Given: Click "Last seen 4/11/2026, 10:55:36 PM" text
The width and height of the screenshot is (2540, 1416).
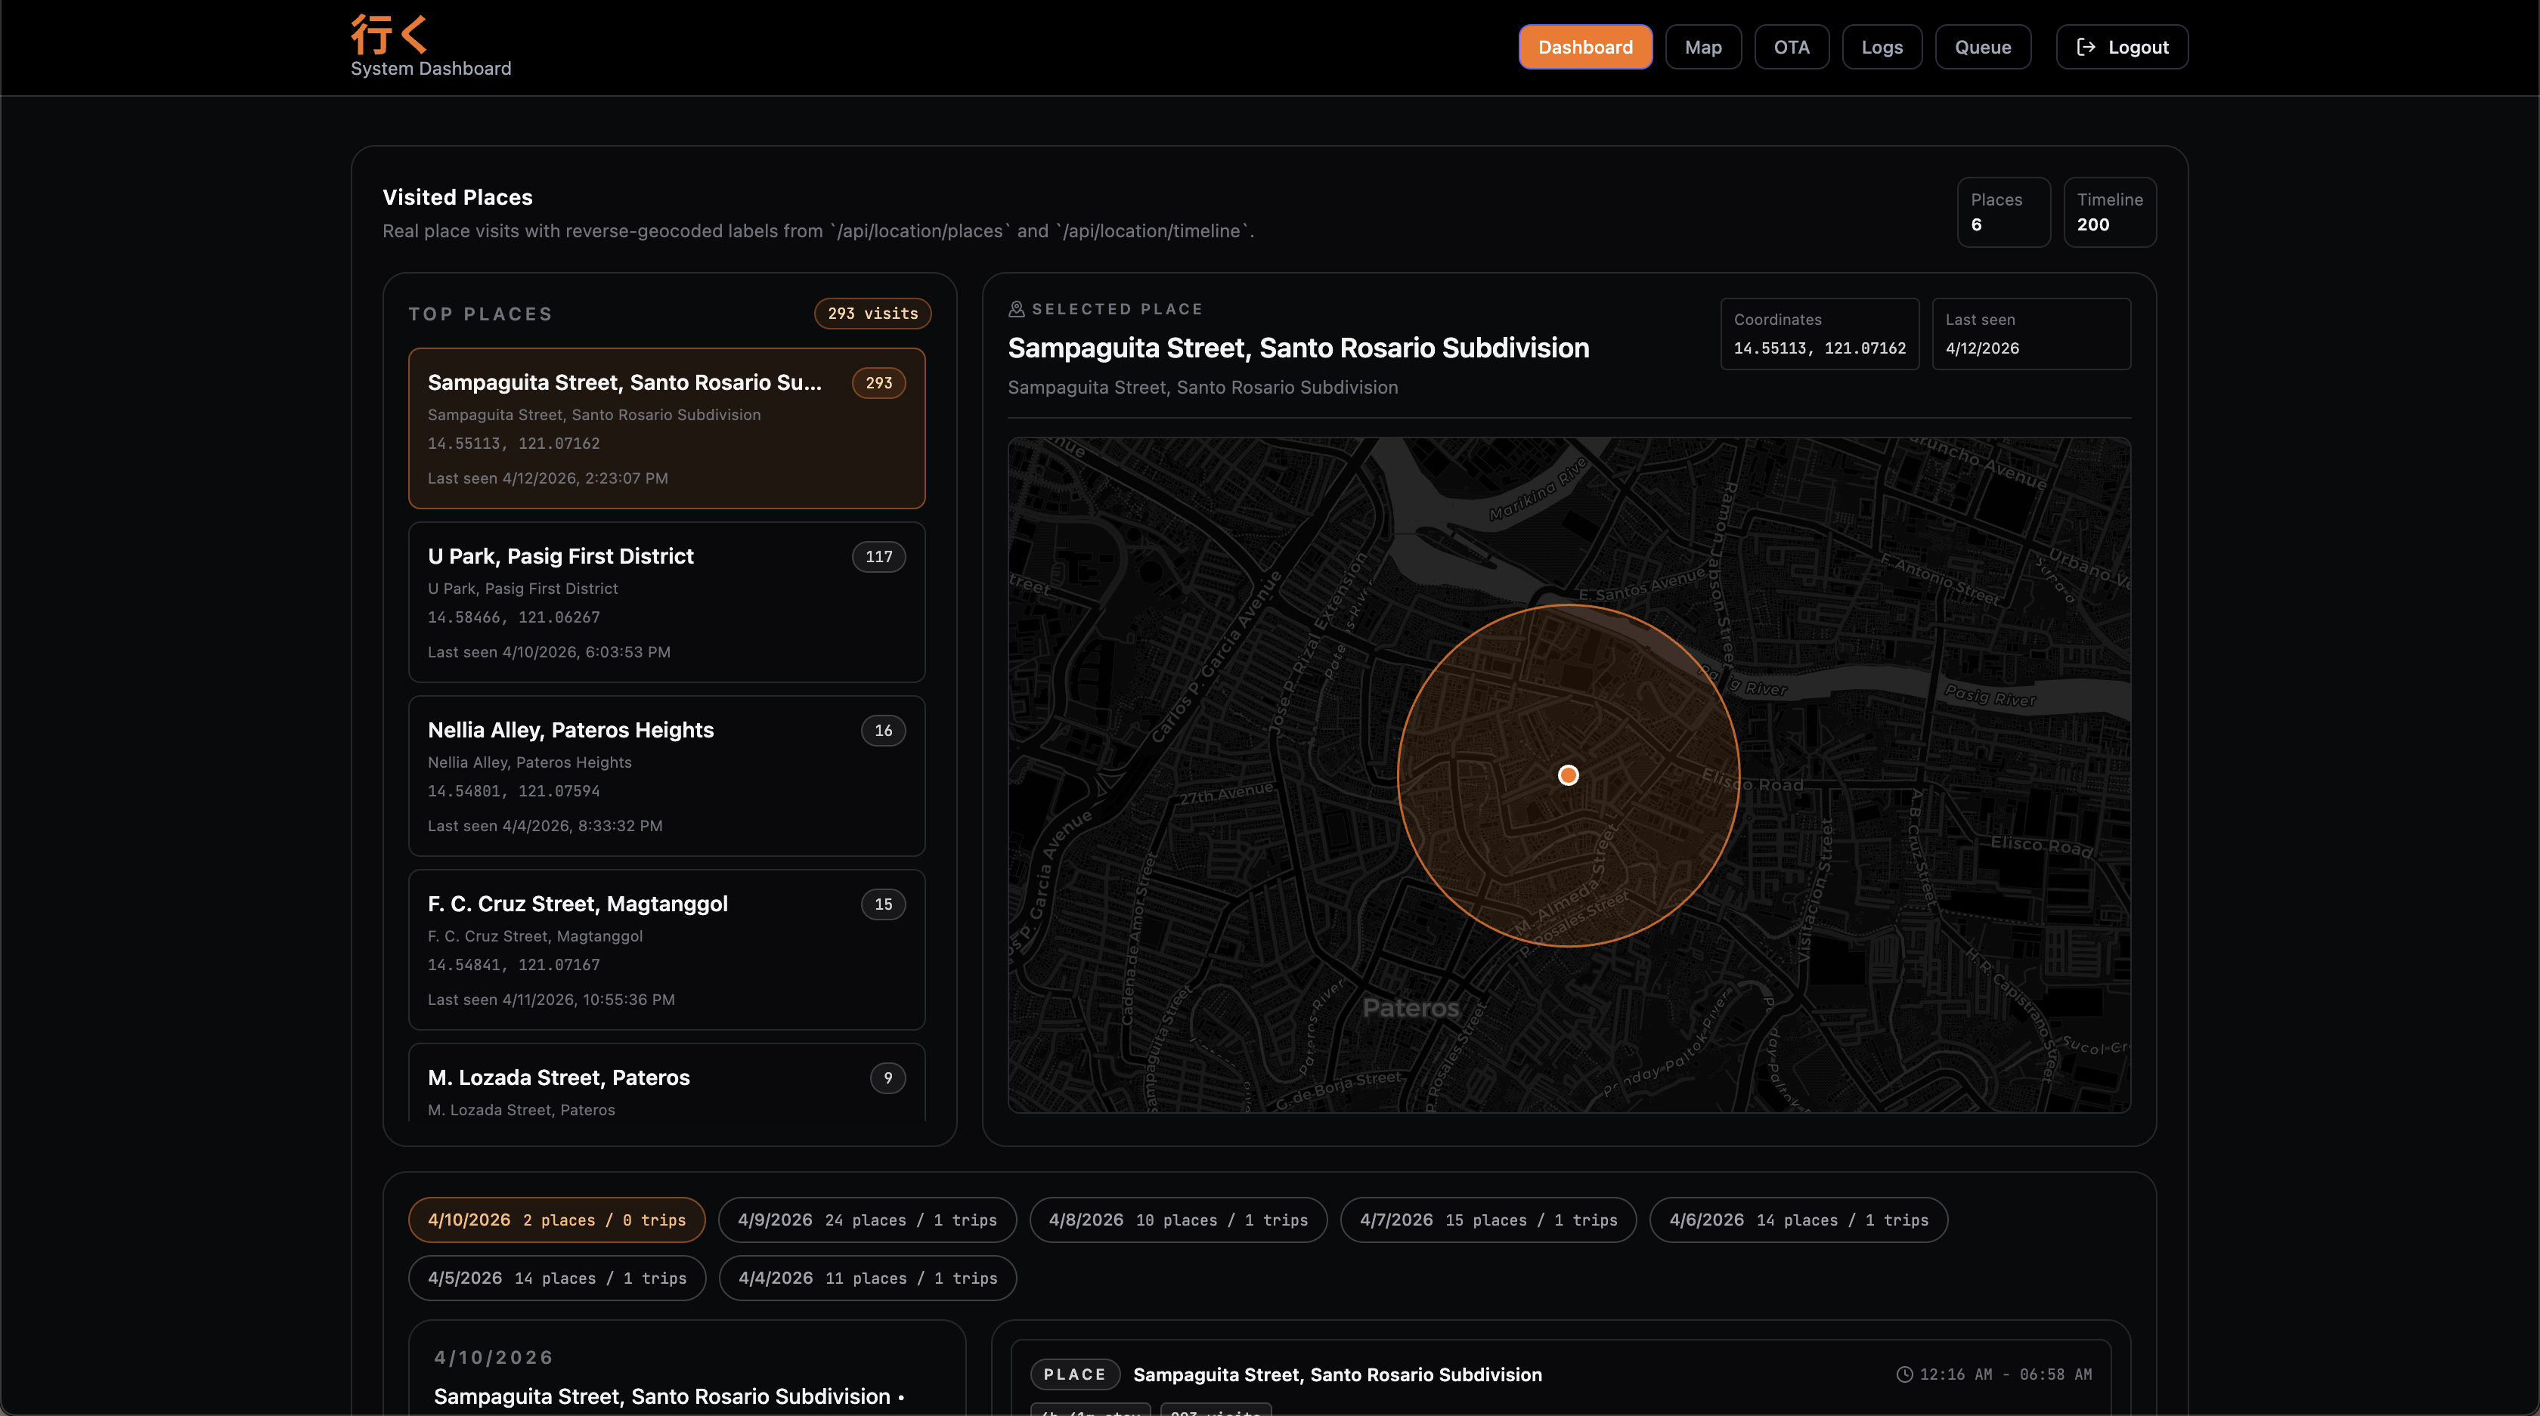Looking at the screenshot, I should [x=551, y=1000].
